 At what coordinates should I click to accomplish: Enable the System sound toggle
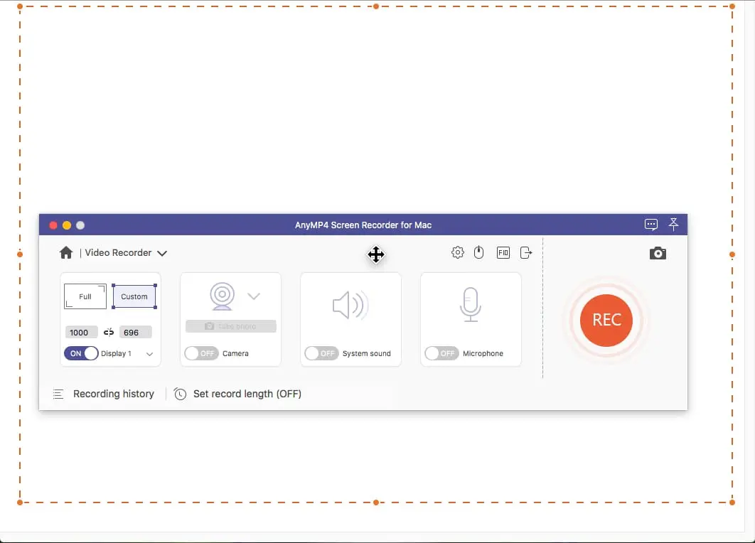tap(321, 353)
